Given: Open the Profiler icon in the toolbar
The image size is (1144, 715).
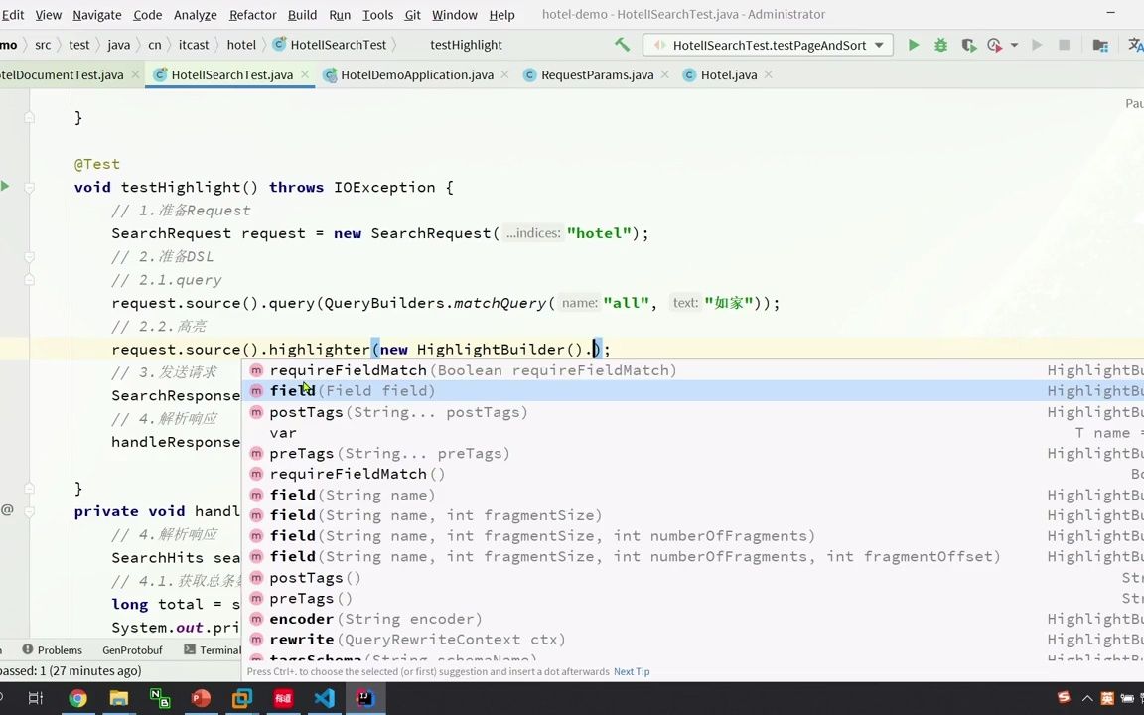Looking at the screenshot, I should (x=995, y=45).
